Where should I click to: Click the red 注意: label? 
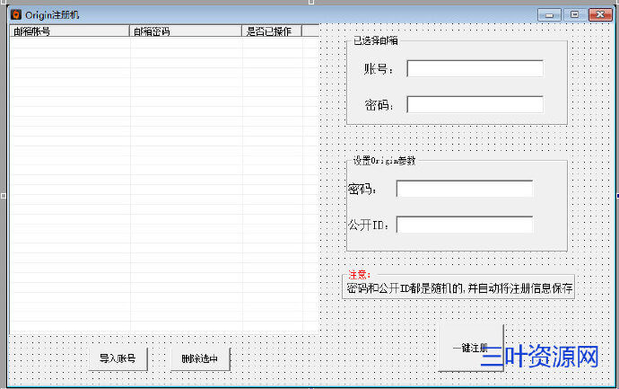point(359,275)
